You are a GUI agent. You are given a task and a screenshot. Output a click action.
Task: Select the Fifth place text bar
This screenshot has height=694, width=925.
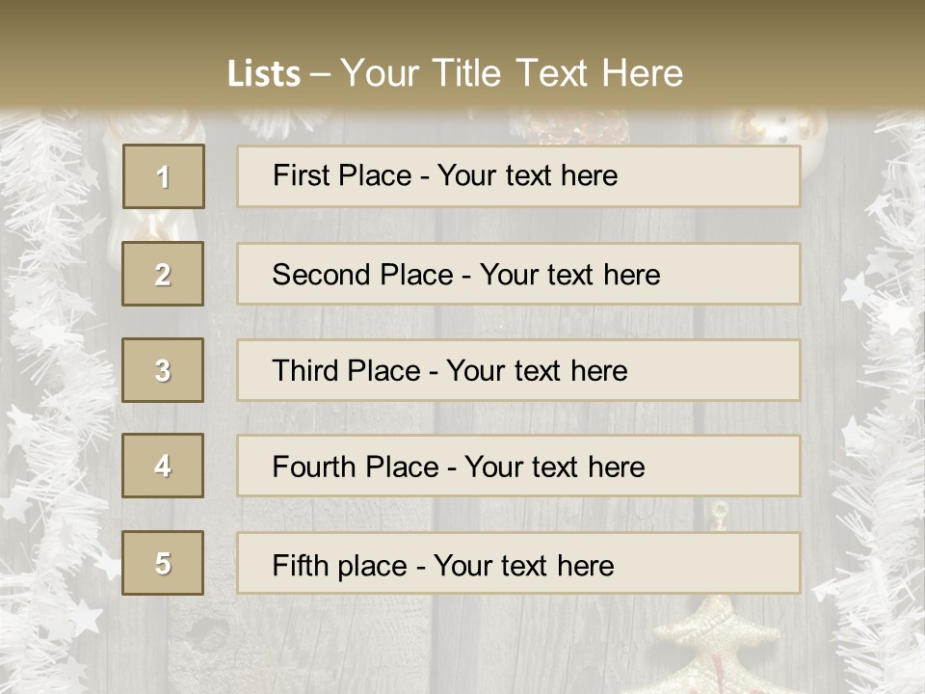coord(518,563)
